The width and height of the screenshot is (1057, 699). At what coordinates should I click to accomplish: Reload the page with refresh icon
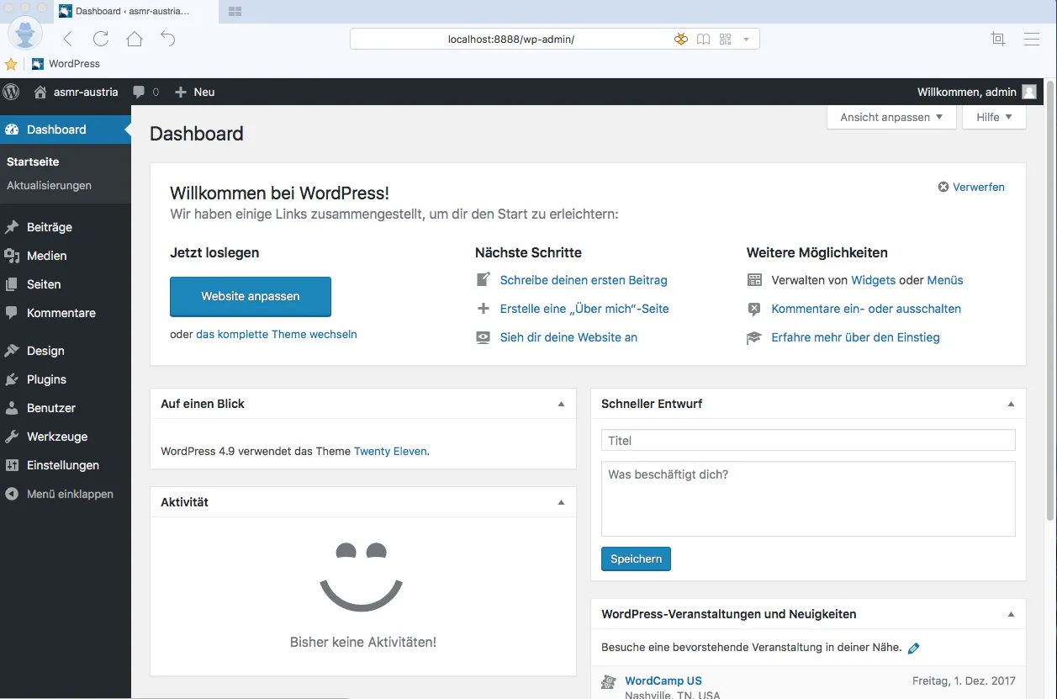[x=101, y=39]
